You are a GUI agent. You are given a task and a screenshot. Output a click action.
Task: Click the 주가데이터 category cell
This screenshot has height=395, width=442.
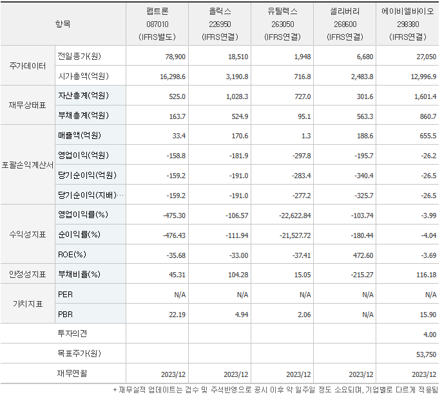tap(28, 66)
